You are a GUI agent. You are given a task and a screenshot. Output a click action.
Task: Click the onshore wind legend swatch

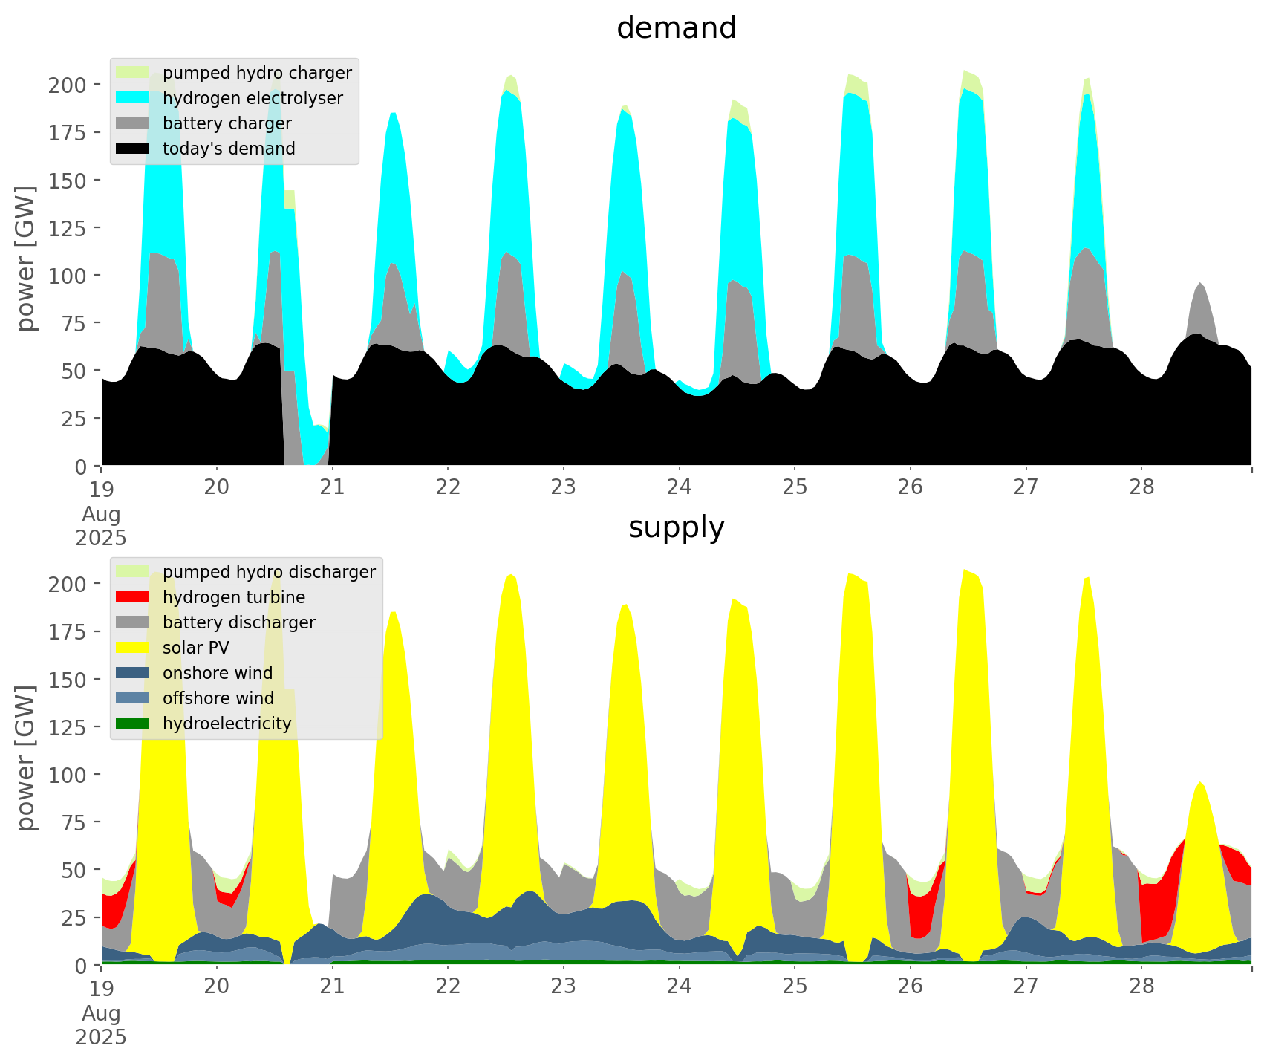[133, 673]
